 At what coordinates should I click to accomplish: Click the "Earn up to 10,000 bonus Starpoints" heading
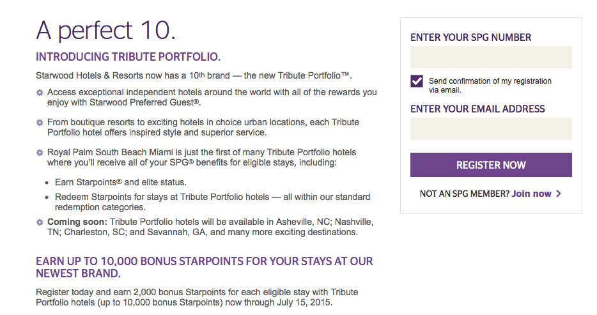tap(205, 267)
